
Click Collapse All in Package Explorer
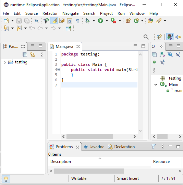pos(25,55)
